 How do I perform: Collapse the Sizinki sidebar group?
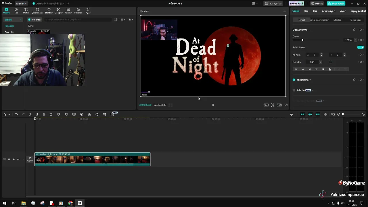click(21, 20)
